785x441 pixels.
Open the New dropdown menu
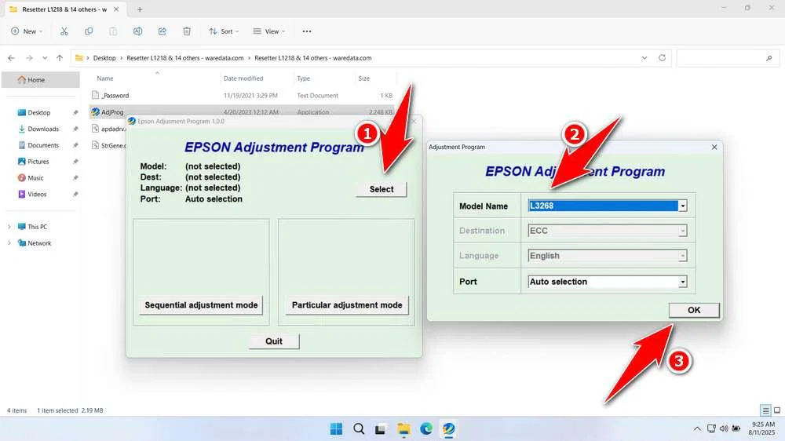coord(27,31)
